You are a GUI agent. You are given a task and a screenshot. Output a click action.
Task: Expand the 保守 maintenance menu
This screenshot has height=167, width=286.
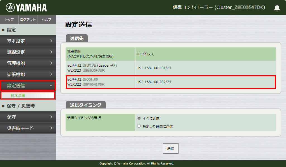pos(28,117)
